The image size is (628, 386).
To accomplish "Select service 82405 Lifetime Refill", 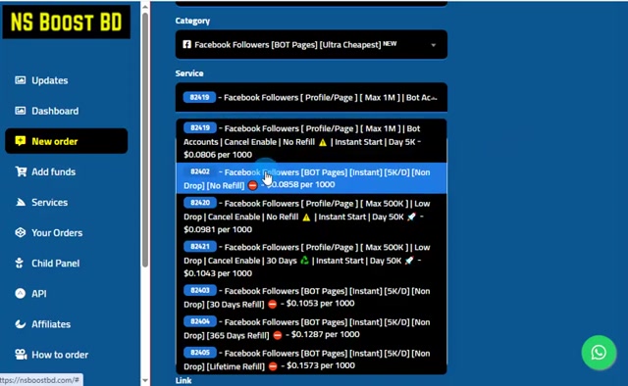I will (311, 360).
